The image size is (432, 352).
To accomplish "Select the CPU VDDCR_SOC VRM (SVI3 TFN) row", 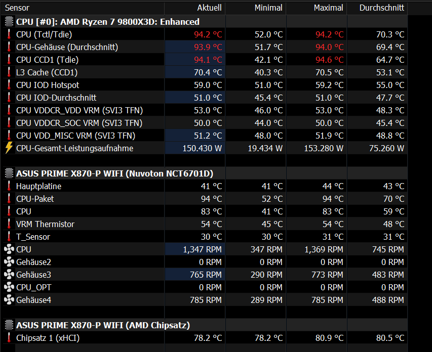I will point(204,123).
